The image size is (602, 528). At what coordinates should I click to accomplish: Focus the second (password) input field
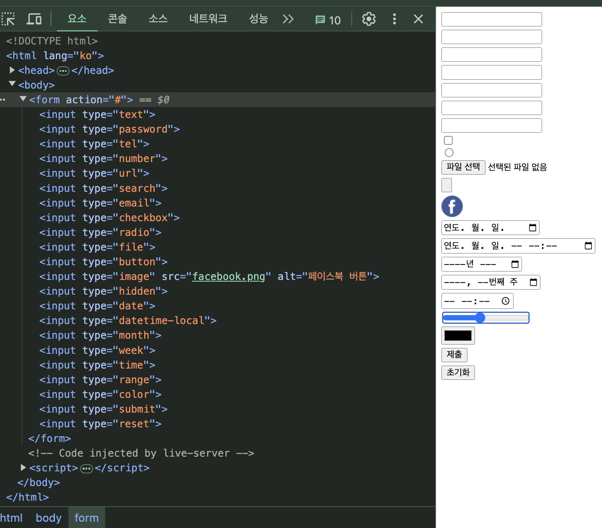click(x=491, y=37)
